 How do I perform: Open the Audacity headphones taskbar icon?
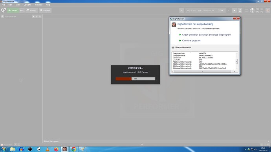[21, 149]
